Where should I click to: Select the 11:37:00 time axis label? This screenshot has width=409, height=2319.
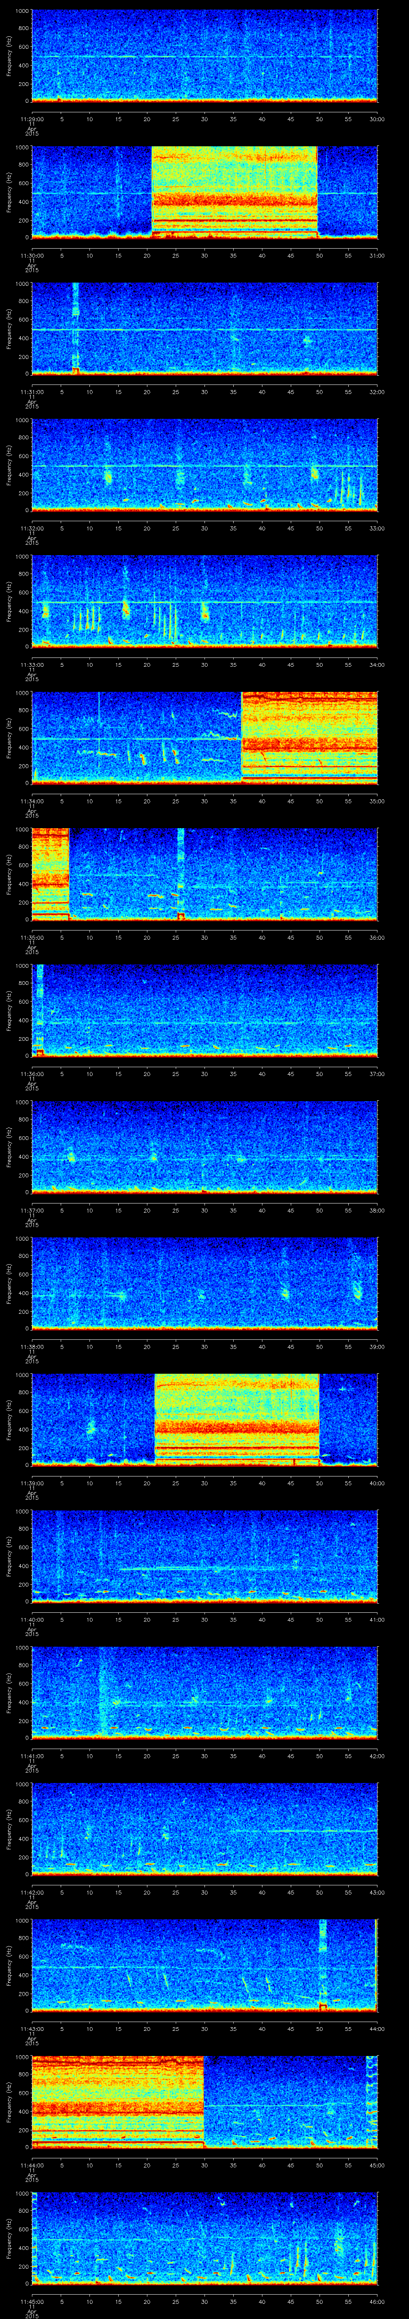[x=32, y=1209]
